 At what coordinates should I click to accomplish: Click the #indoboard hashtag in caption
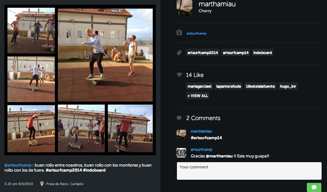tap(94, 170)
